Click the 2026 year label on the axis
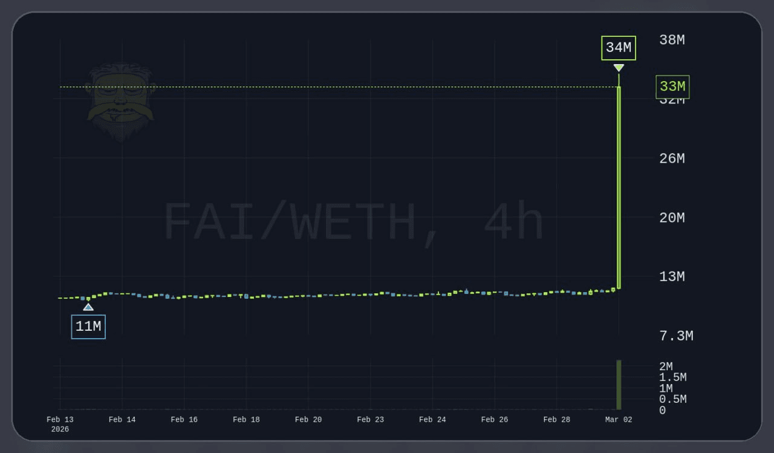Screen dimensions: 774x453 tap(60, 429)
